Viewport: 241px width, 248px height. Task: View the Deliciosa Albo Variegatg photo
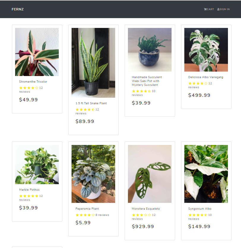[x=206, y=50]
